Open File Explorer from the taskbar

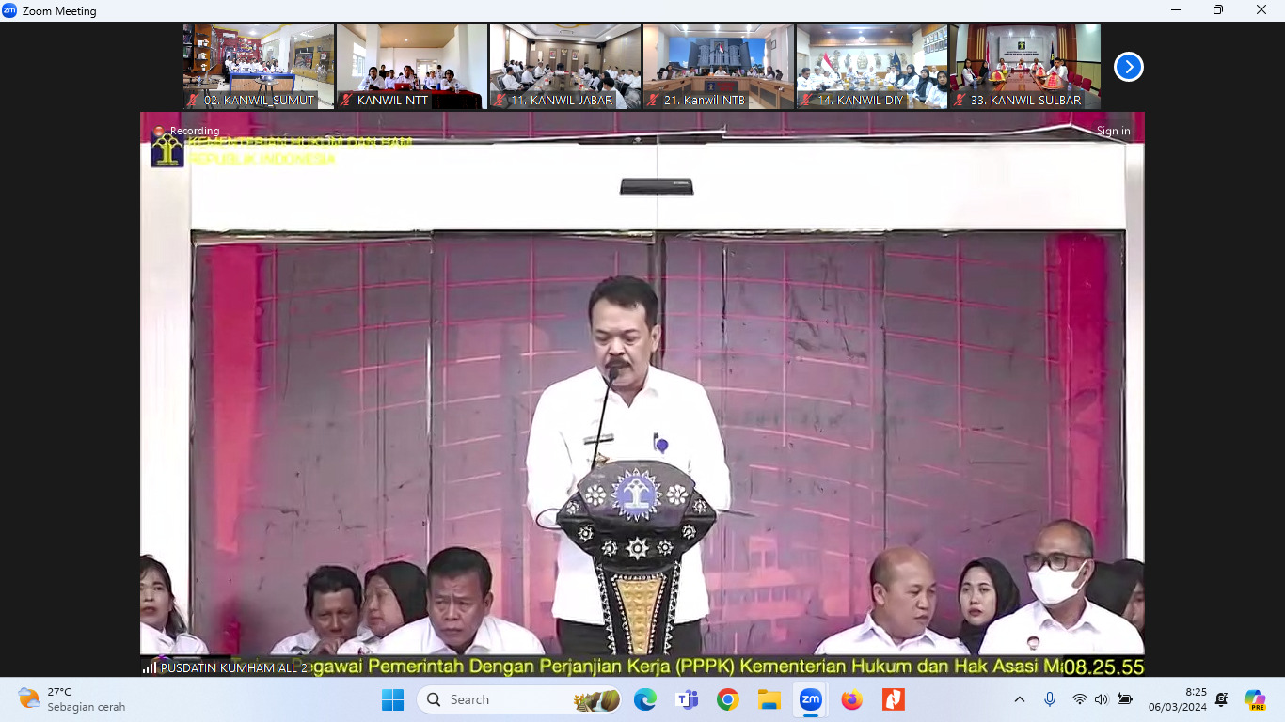(x=769, y=699)
